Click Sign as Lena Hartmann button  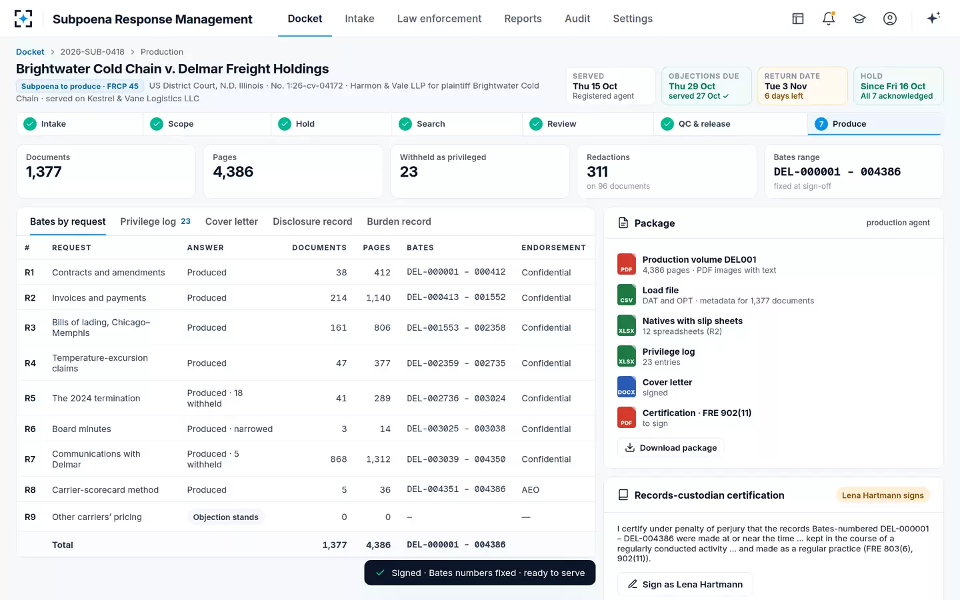pyautogui.click(x=685, y=584)
